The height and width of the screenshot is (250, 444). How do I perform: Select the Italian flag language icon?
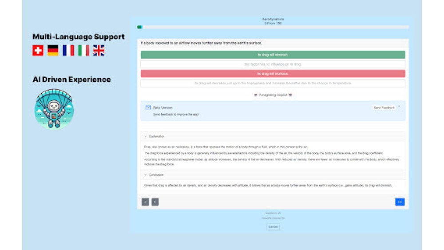83,51
